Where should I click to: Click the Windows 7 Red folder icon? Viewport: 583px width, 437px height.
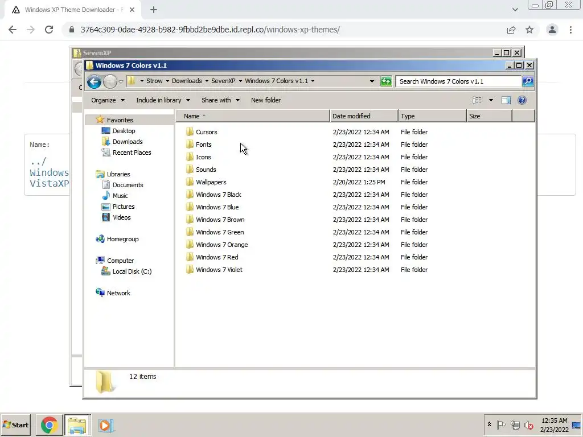(x=190, y=257)
